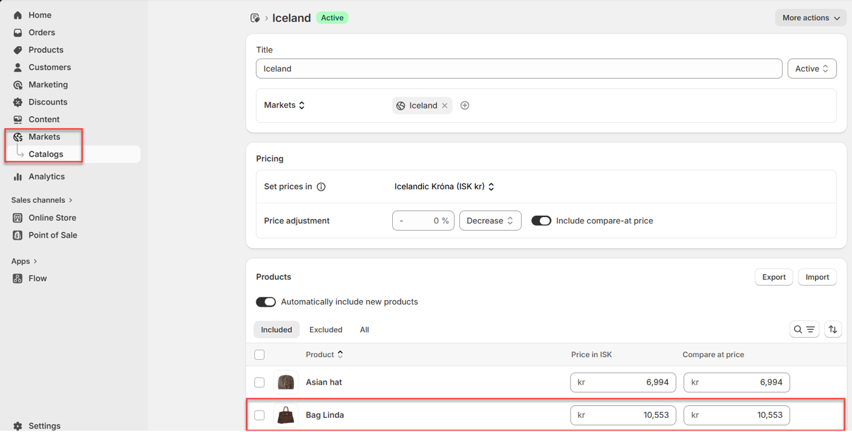Click the info icon beside Set prices in
Screen dimensions: 852x432
click(x=321, y=187)
